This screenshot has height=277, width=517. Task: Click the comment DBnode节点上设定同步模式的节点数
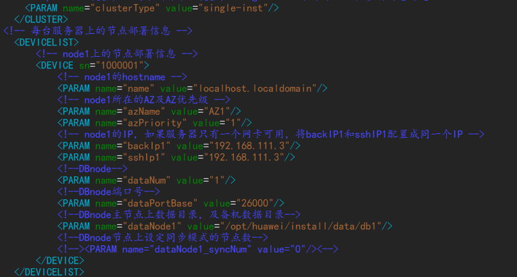(x=163, y=237)
